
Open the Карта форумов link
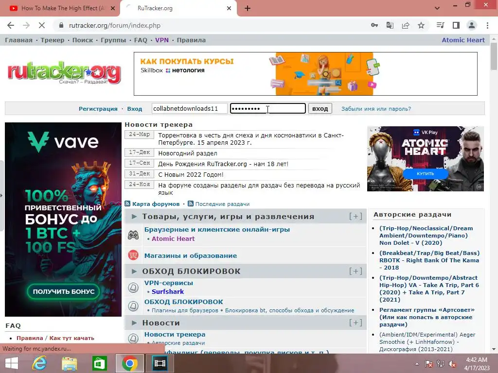pos(156,204)
